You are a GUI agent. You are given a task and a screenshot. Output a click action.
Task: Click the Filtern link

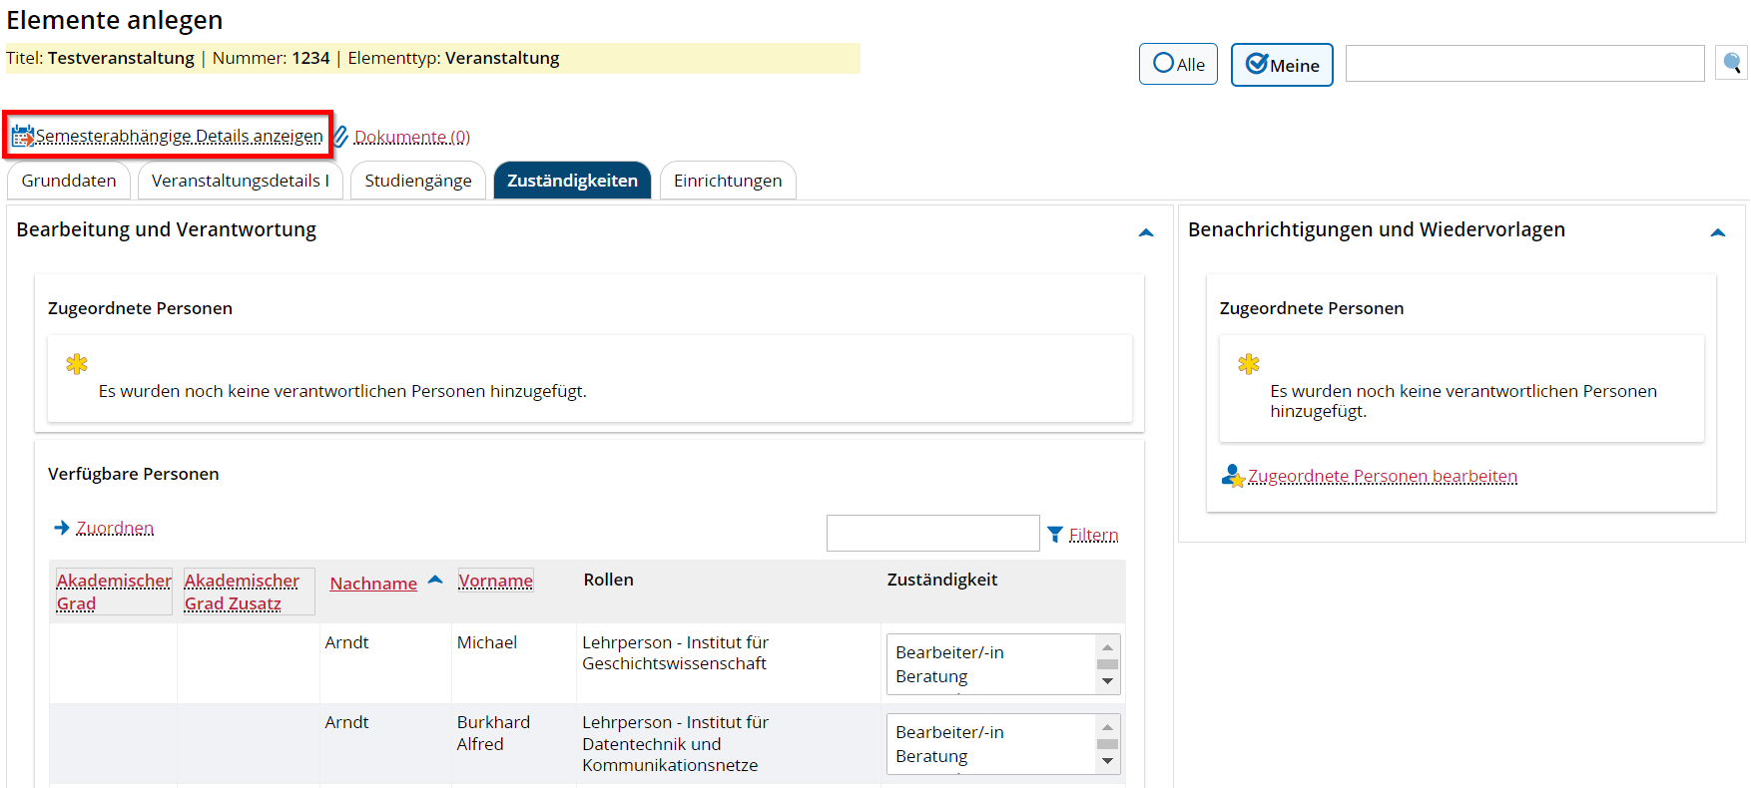click(1093, 535)
